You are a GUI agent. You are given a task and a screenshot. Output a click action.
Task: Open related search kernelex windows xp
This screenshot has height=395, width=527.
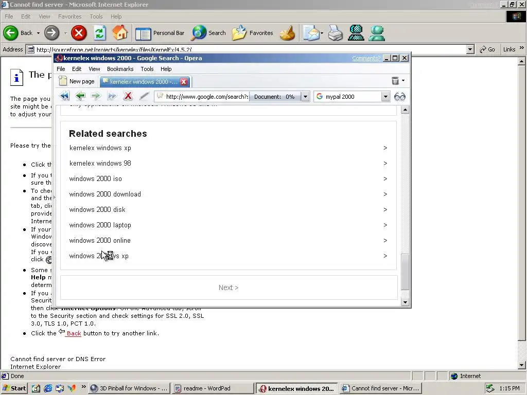[x=100, y=148]
